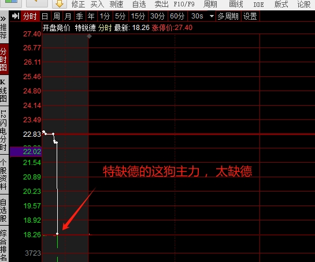This screenshot has width=315, height=262.
Task: Click the 21.54 price axis label
Action: pyautogui.click(x=32, y=163)
